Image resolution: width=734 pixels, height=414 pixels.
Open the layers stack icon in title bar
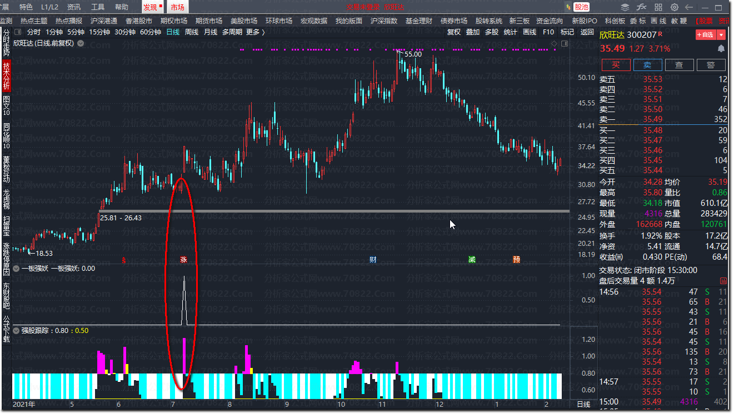pyautogui.click(x=625, y=7)
